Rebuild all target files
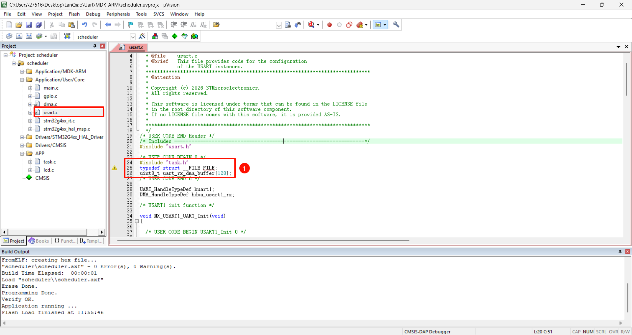This screenshot has height=335, width=632. [29, 36]
